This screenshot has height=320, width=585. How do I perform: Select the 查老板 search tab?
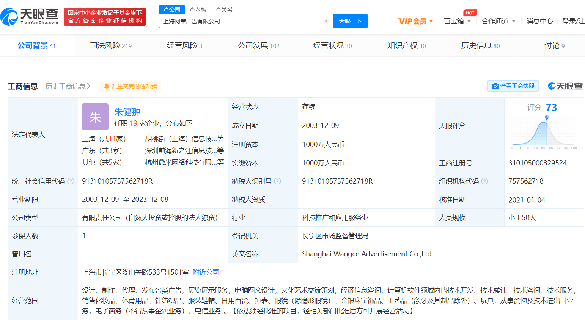198,10
